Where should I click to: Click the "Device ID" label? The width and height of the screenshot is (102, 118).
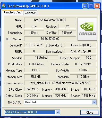click(x=16, y=45)
